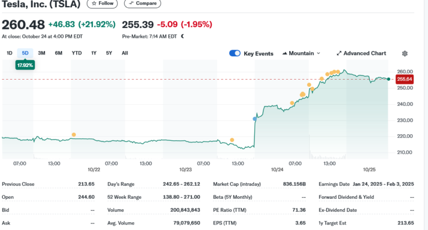
Task: Click key event dot near 220 on 10/21
Action: 74,135
